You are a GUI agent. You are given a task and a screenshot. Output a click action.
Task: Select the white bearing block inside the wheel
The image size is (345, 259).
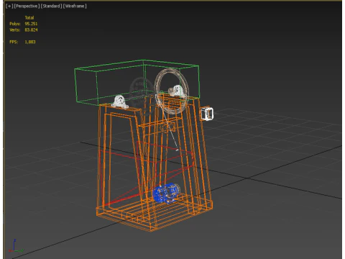tap(176, 91)
